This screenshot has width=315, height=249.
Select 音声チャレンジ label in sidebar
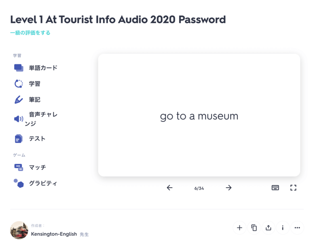click(x=41, y=119)
